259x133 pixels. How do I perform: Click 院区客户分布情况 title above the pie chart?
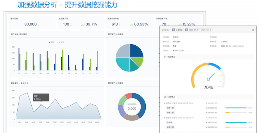point(115,35)
